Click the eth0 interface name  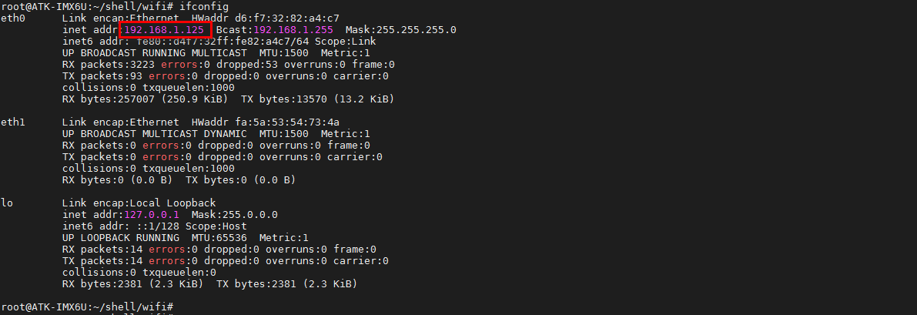point(13,18)
